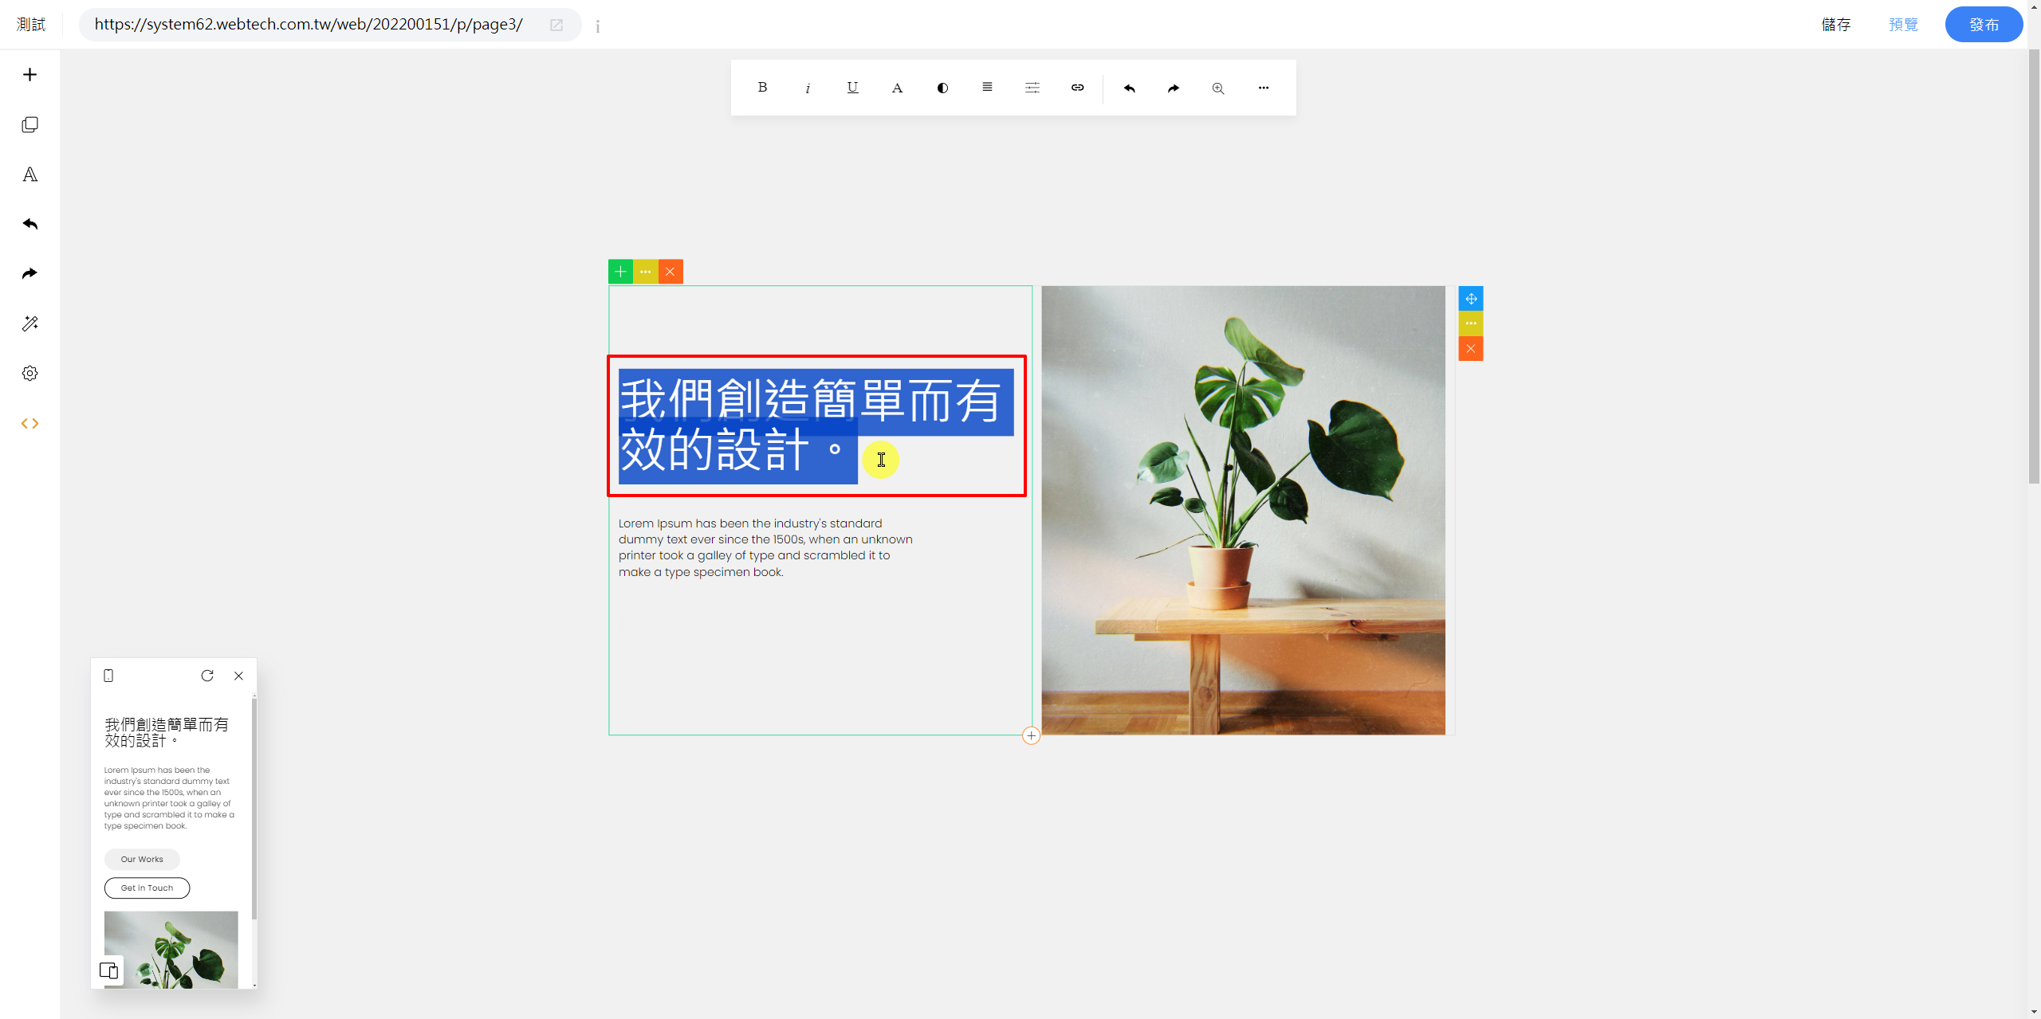Click the 儲存 save button
Screen dimensions: 2041x1019
pyautogui.click(x=1836, y=25)
